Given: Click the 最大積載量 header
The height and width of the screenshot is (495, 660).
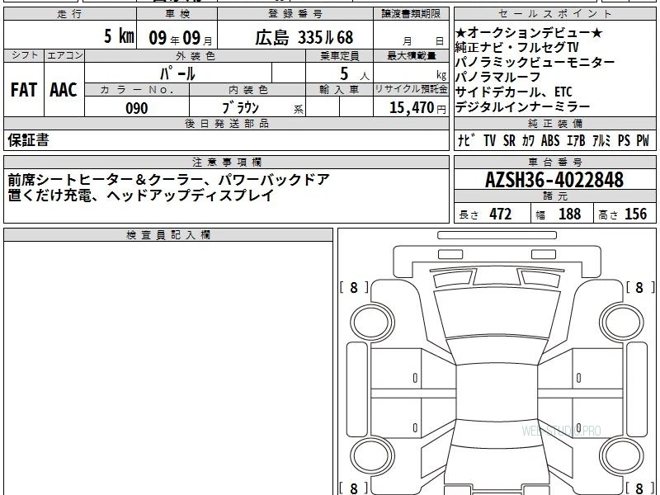Looking at the screenshot, I should [411, 55].
